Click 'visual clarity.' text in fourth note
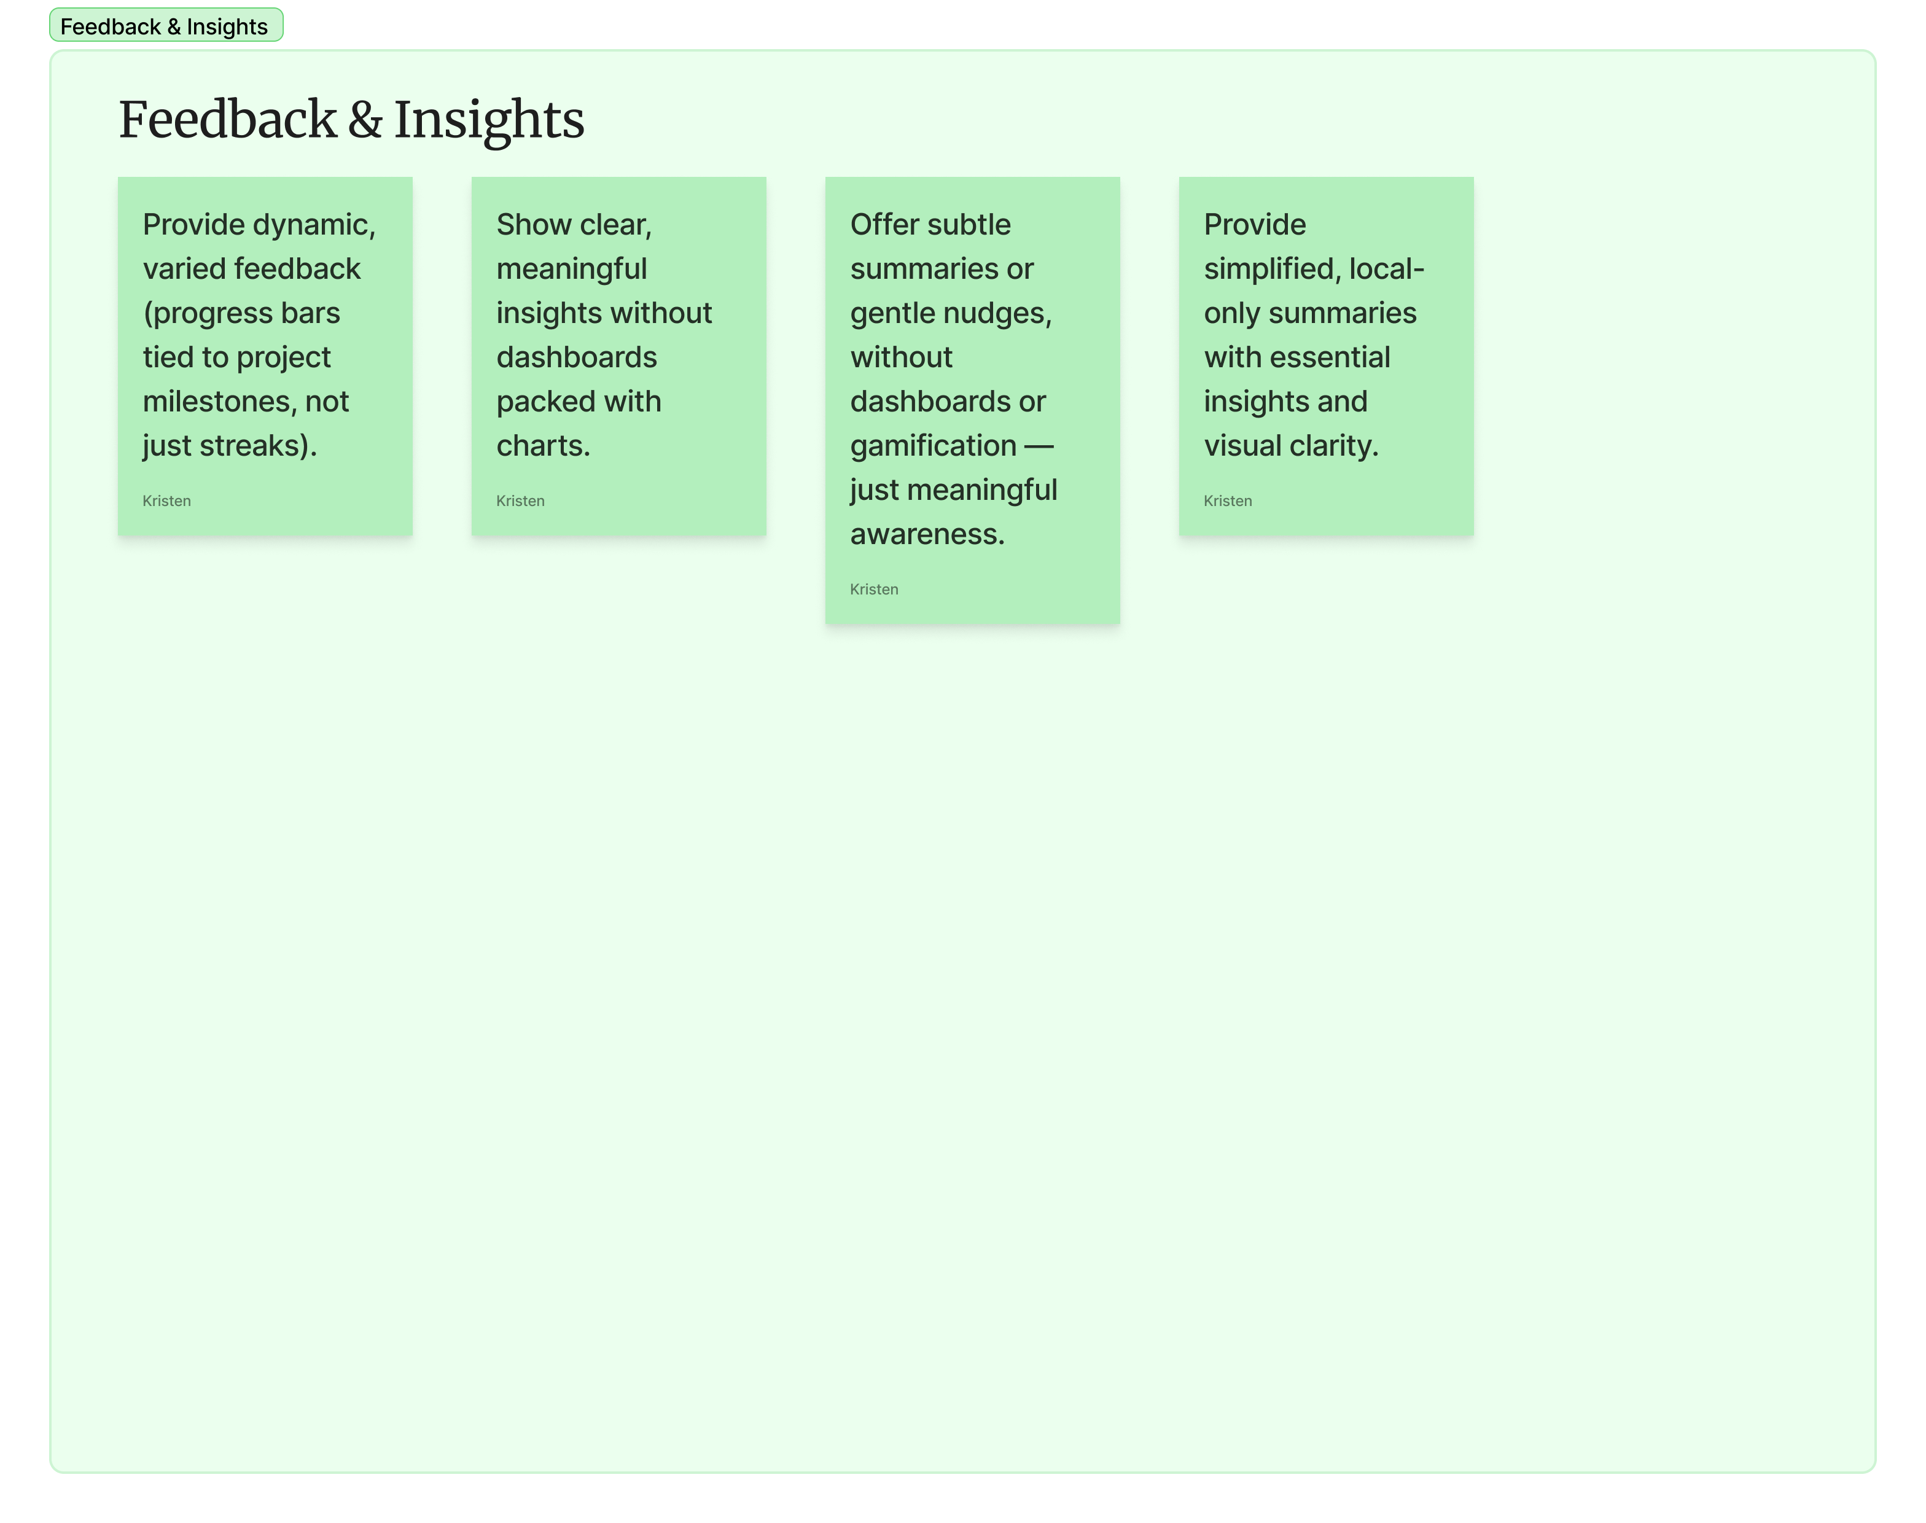The image size is (1926, 1523). click(x=1291, y=446)
